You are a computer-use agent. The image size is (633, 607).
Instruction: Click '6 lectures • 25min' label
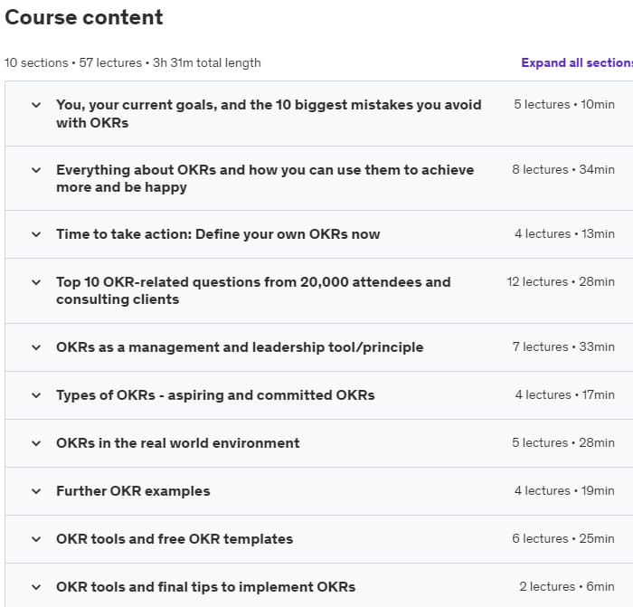[x=563, y=539]
